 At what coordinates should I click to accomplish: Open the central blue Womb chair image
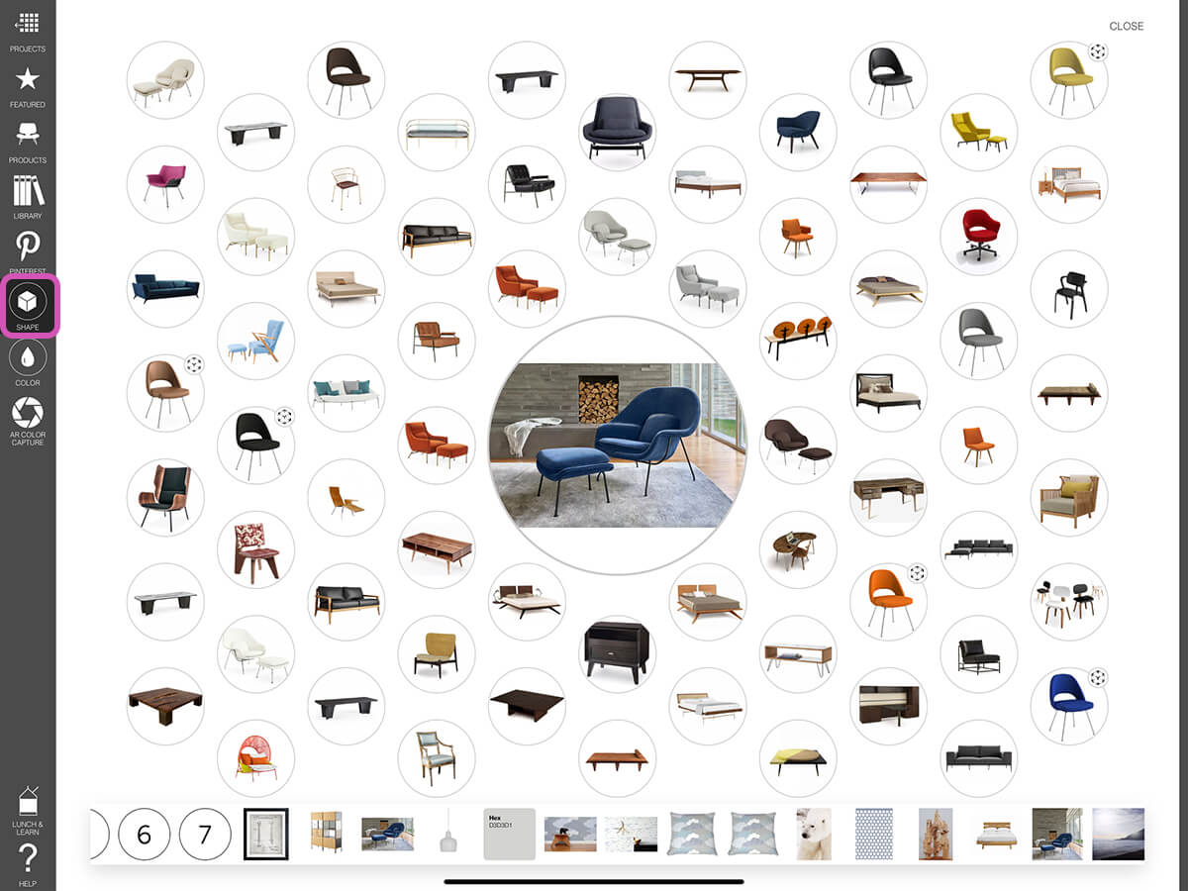click(x=618, y=445)
